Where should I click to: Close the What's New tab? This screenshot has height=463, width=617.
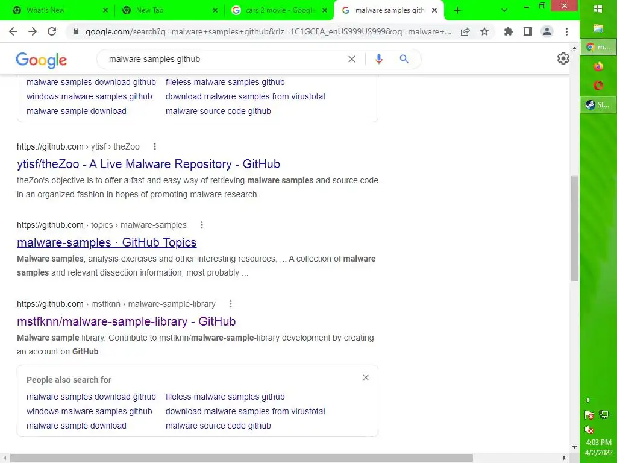pyautogui.click(x=105, y=11)
